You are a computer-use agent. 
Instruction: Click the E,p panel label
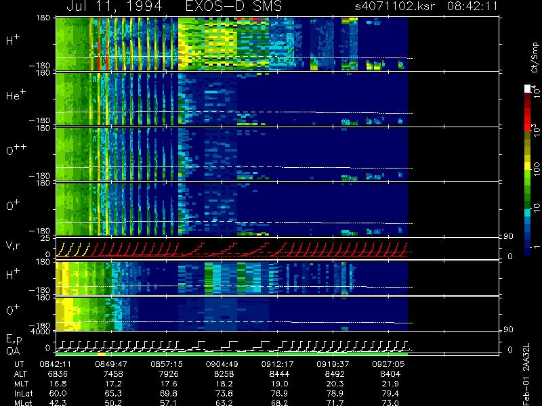coord(14,340)
